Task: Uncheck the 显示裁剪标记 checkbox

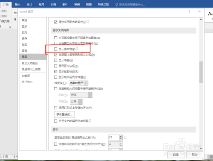Action: click(x=55, y=71)
